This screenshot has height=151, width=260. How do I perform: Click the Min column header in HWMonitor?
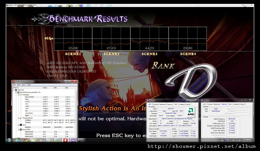click(x=59, y=88)
